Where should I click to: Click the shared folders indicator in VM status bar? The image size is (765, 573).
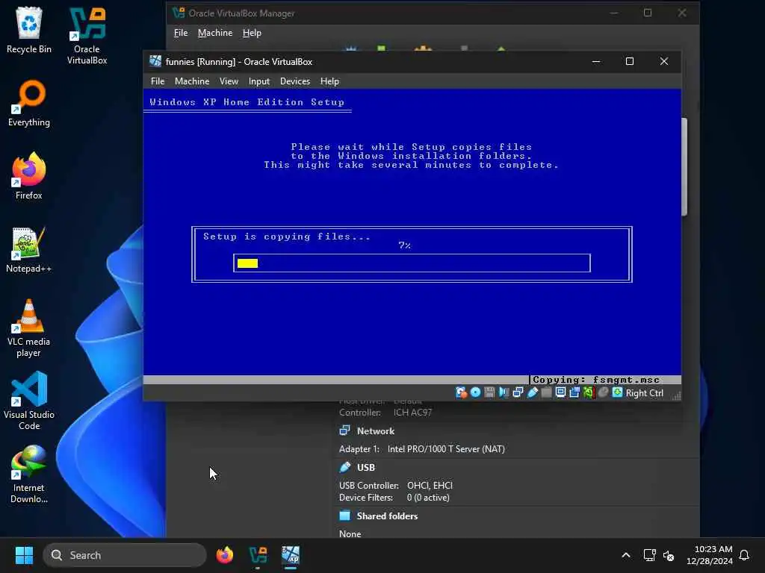pyautogui.click(x=546, y=392)
